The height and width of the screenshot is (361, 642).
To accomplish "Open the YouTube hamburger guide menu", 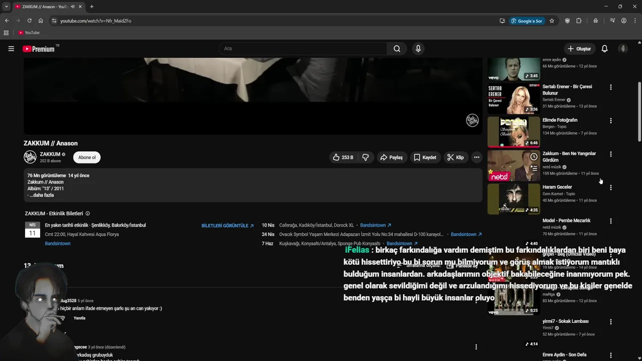I will pyautogui.click(x=11, y=49).
